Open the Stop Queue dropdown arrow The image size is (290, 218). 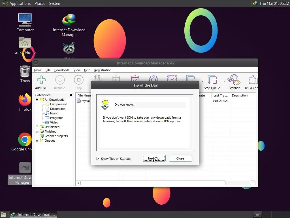tap(223, 82)
